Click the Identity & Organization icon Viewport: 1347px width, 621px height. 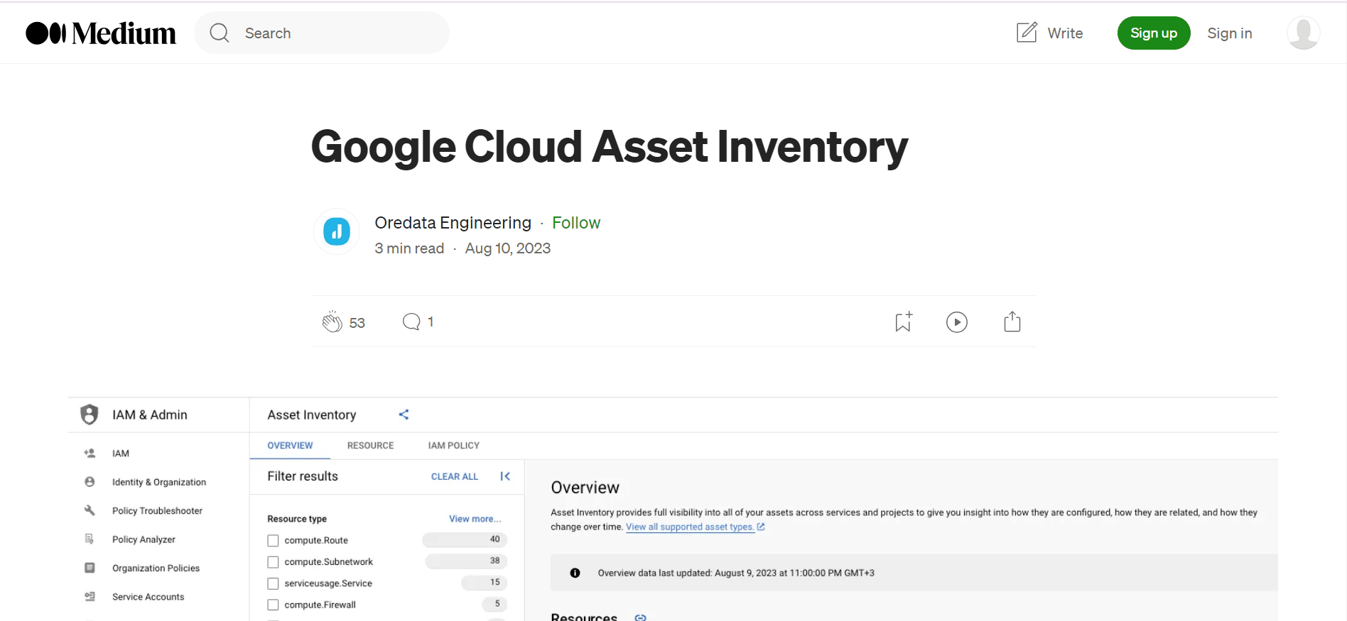pos(90,482)
